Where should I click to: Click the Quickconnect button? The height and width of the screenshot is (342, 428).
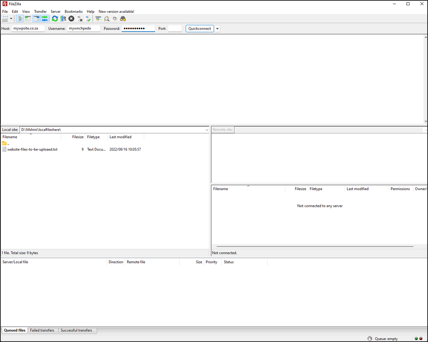point(199,29)
